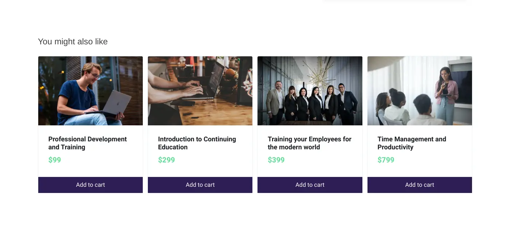Add Introduction to Continuing Education to cart

click(x=200, y=185)
